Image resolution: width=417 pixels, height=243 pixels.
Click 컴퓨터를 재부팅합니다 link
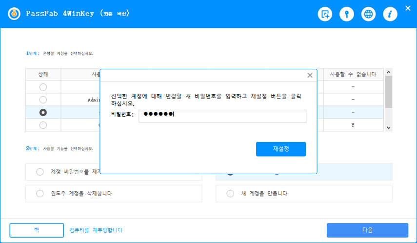[96, 230]
